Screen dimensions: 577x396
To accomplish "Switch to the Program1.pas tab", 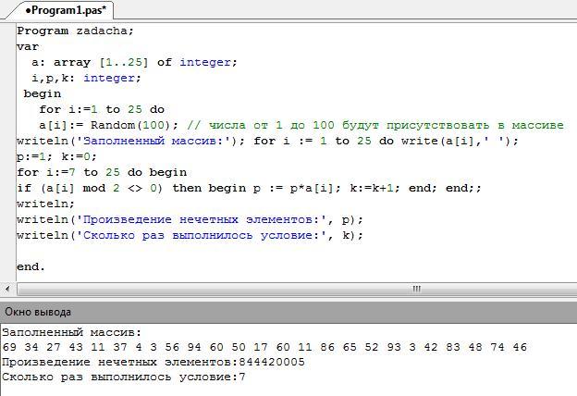I will [66, 10].
